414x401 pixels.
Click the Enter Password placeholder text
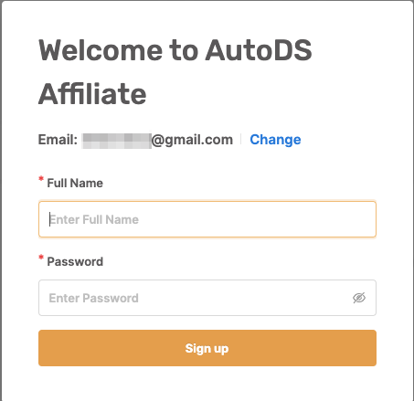coord(94,298)
